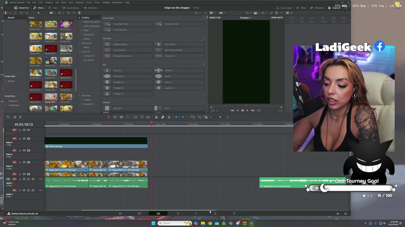
Task: Select the V4 track destination label
Action: click(x=14, y=150)
